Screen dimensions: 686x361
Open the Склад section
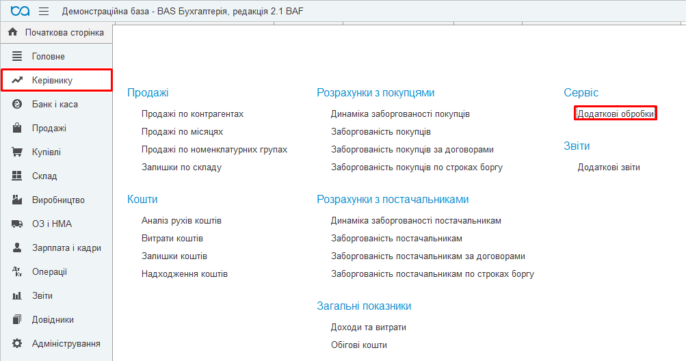(x=46, y=176)
